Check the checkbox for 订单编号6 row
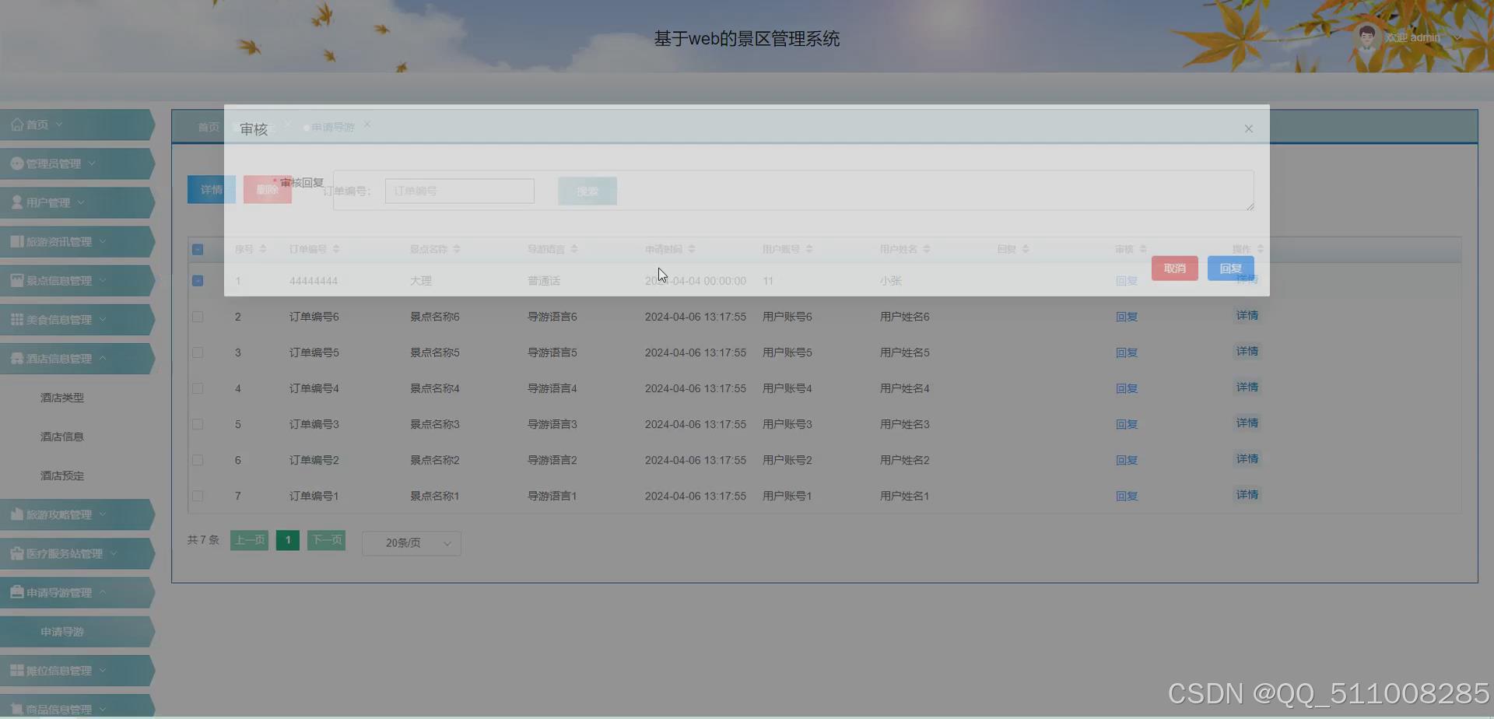Screen dimensions: 1494x719 198,317
